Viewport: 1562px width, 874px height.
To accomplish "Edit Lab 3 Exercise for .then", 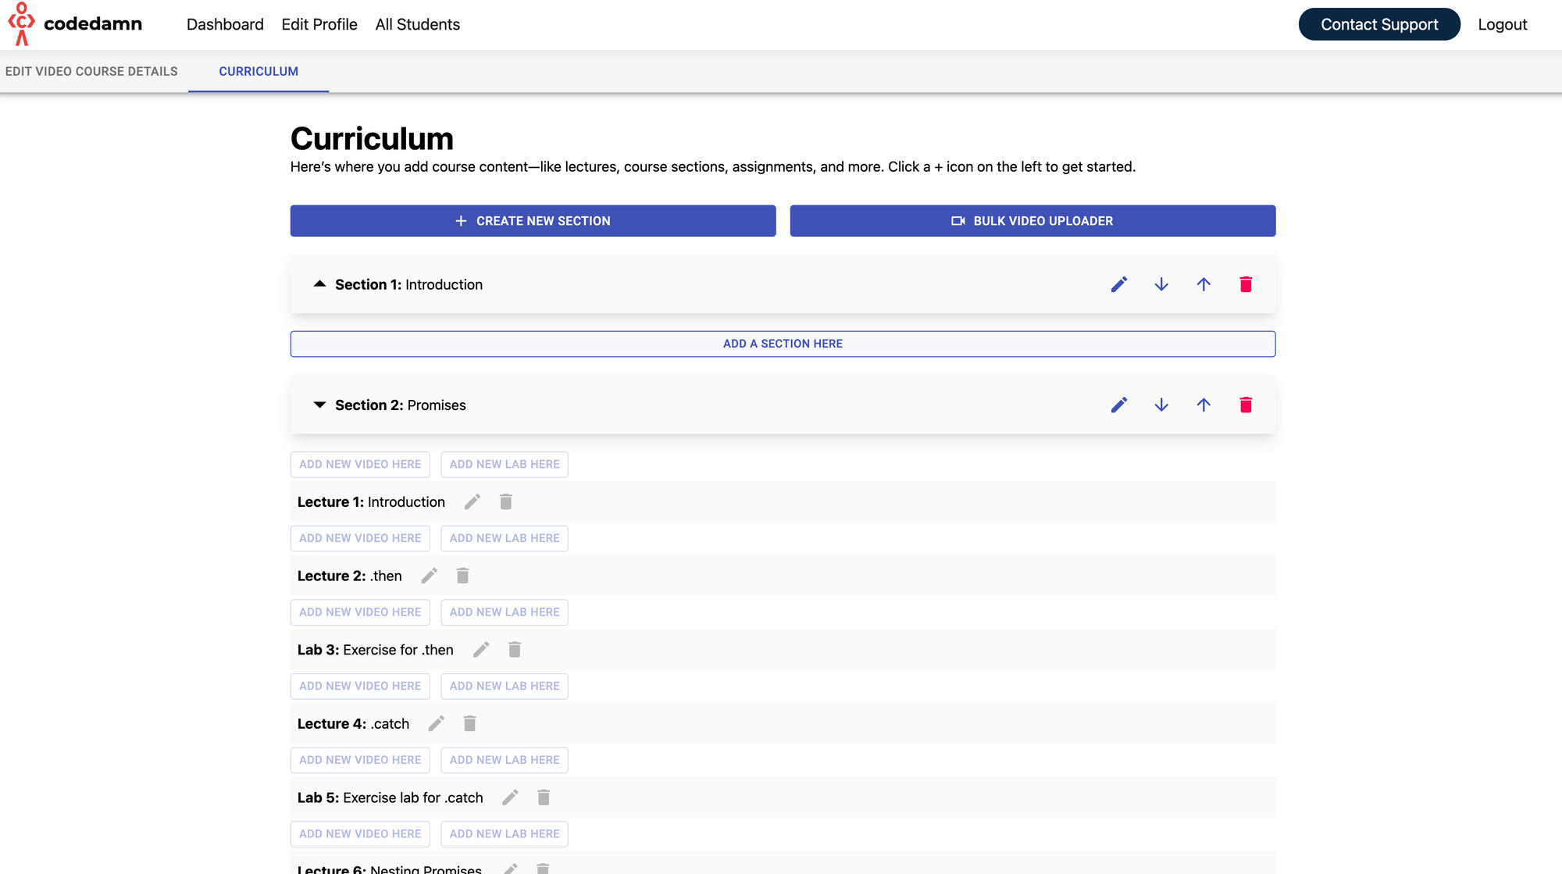I will (x=481, y=649).
